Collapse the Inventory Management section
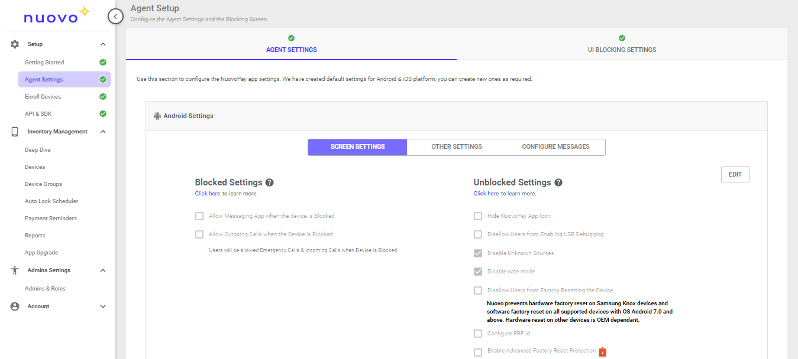The image size is (798, 359). click(102, 131)
